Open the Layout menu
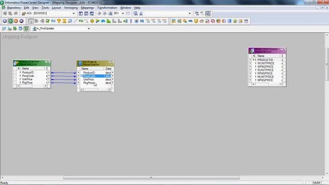 (x=56, y=8)
